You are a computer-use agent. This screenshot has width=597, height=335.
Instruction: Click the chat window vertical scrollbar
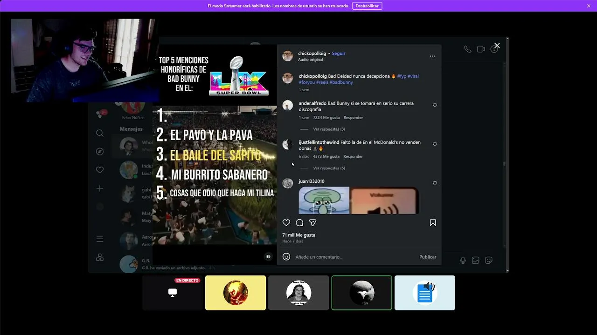[504, 163]
